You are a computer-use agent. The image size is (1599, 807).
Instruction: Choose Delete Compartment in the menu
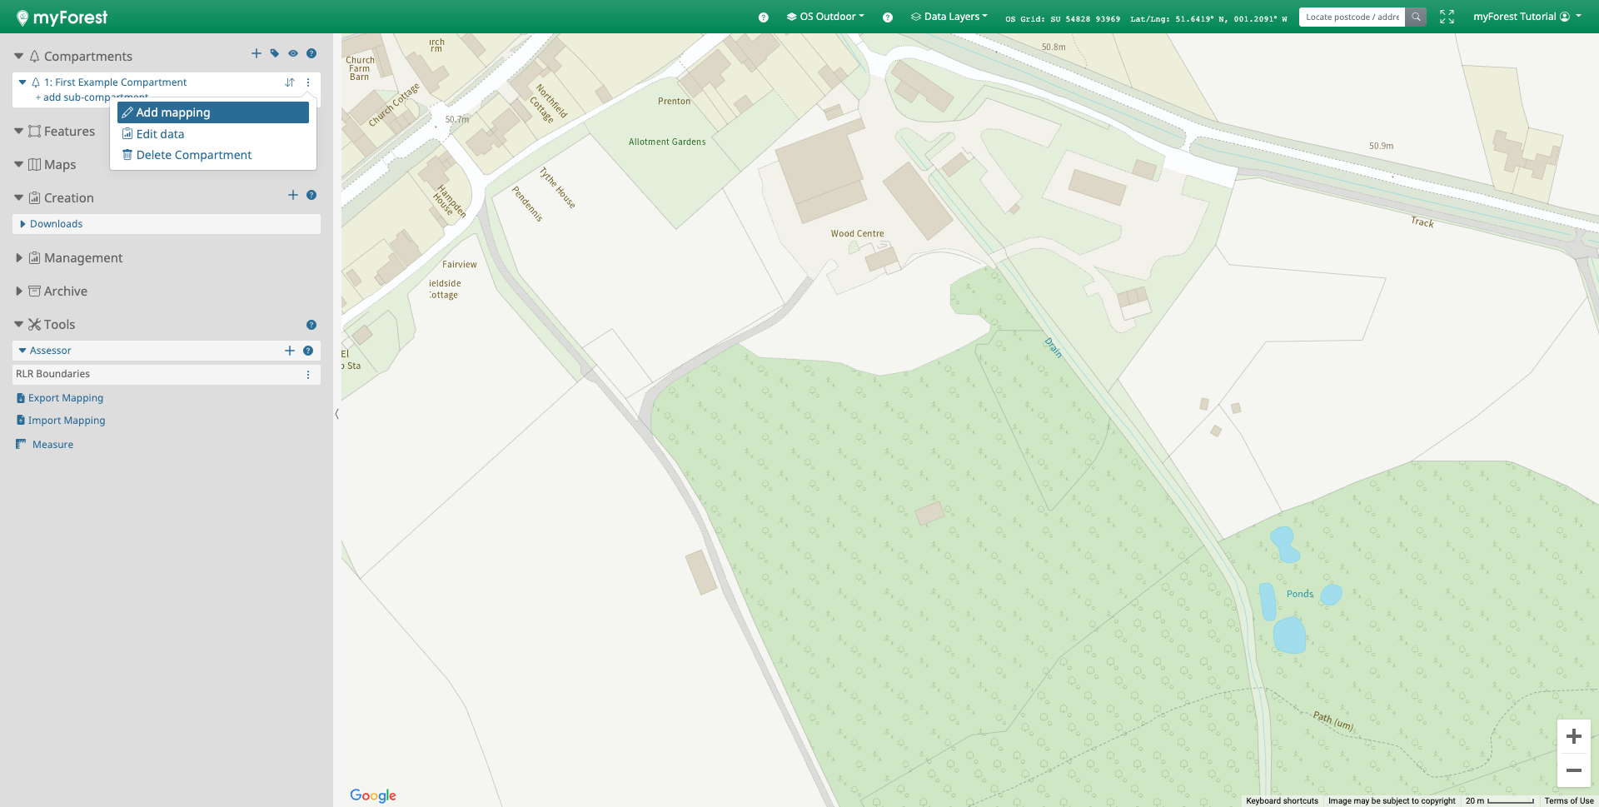(193, 155)
